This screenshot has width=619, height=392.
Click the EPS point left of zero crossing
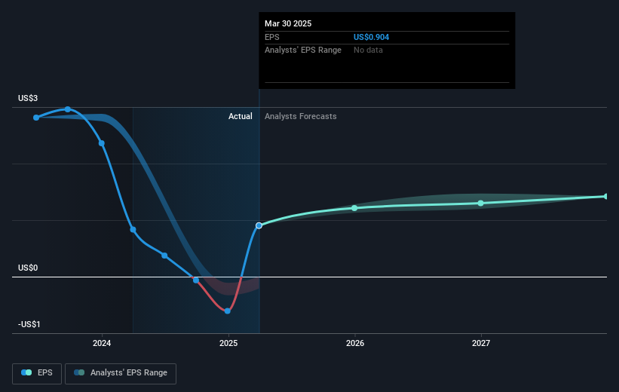pyautogui.click(x=196, y=280)
